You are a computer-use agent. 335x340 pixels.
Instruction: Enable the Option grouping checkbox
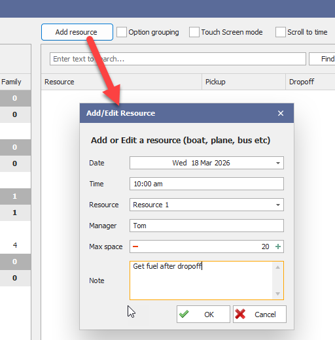(x=122, y=32)
